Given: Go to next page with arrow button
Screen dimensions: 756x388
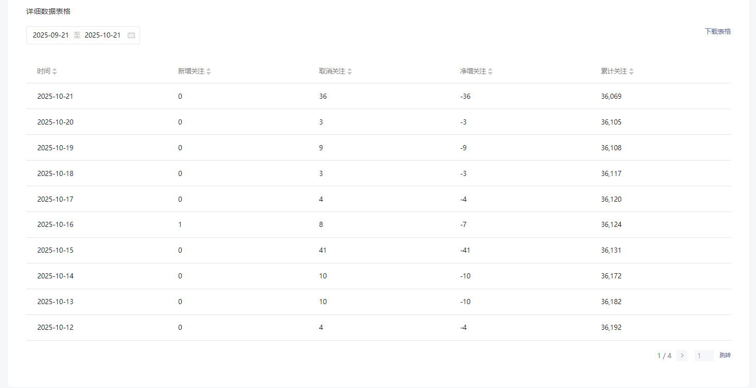Looking at the screenshot, I should pyautogui.click(x=682, y=356).
